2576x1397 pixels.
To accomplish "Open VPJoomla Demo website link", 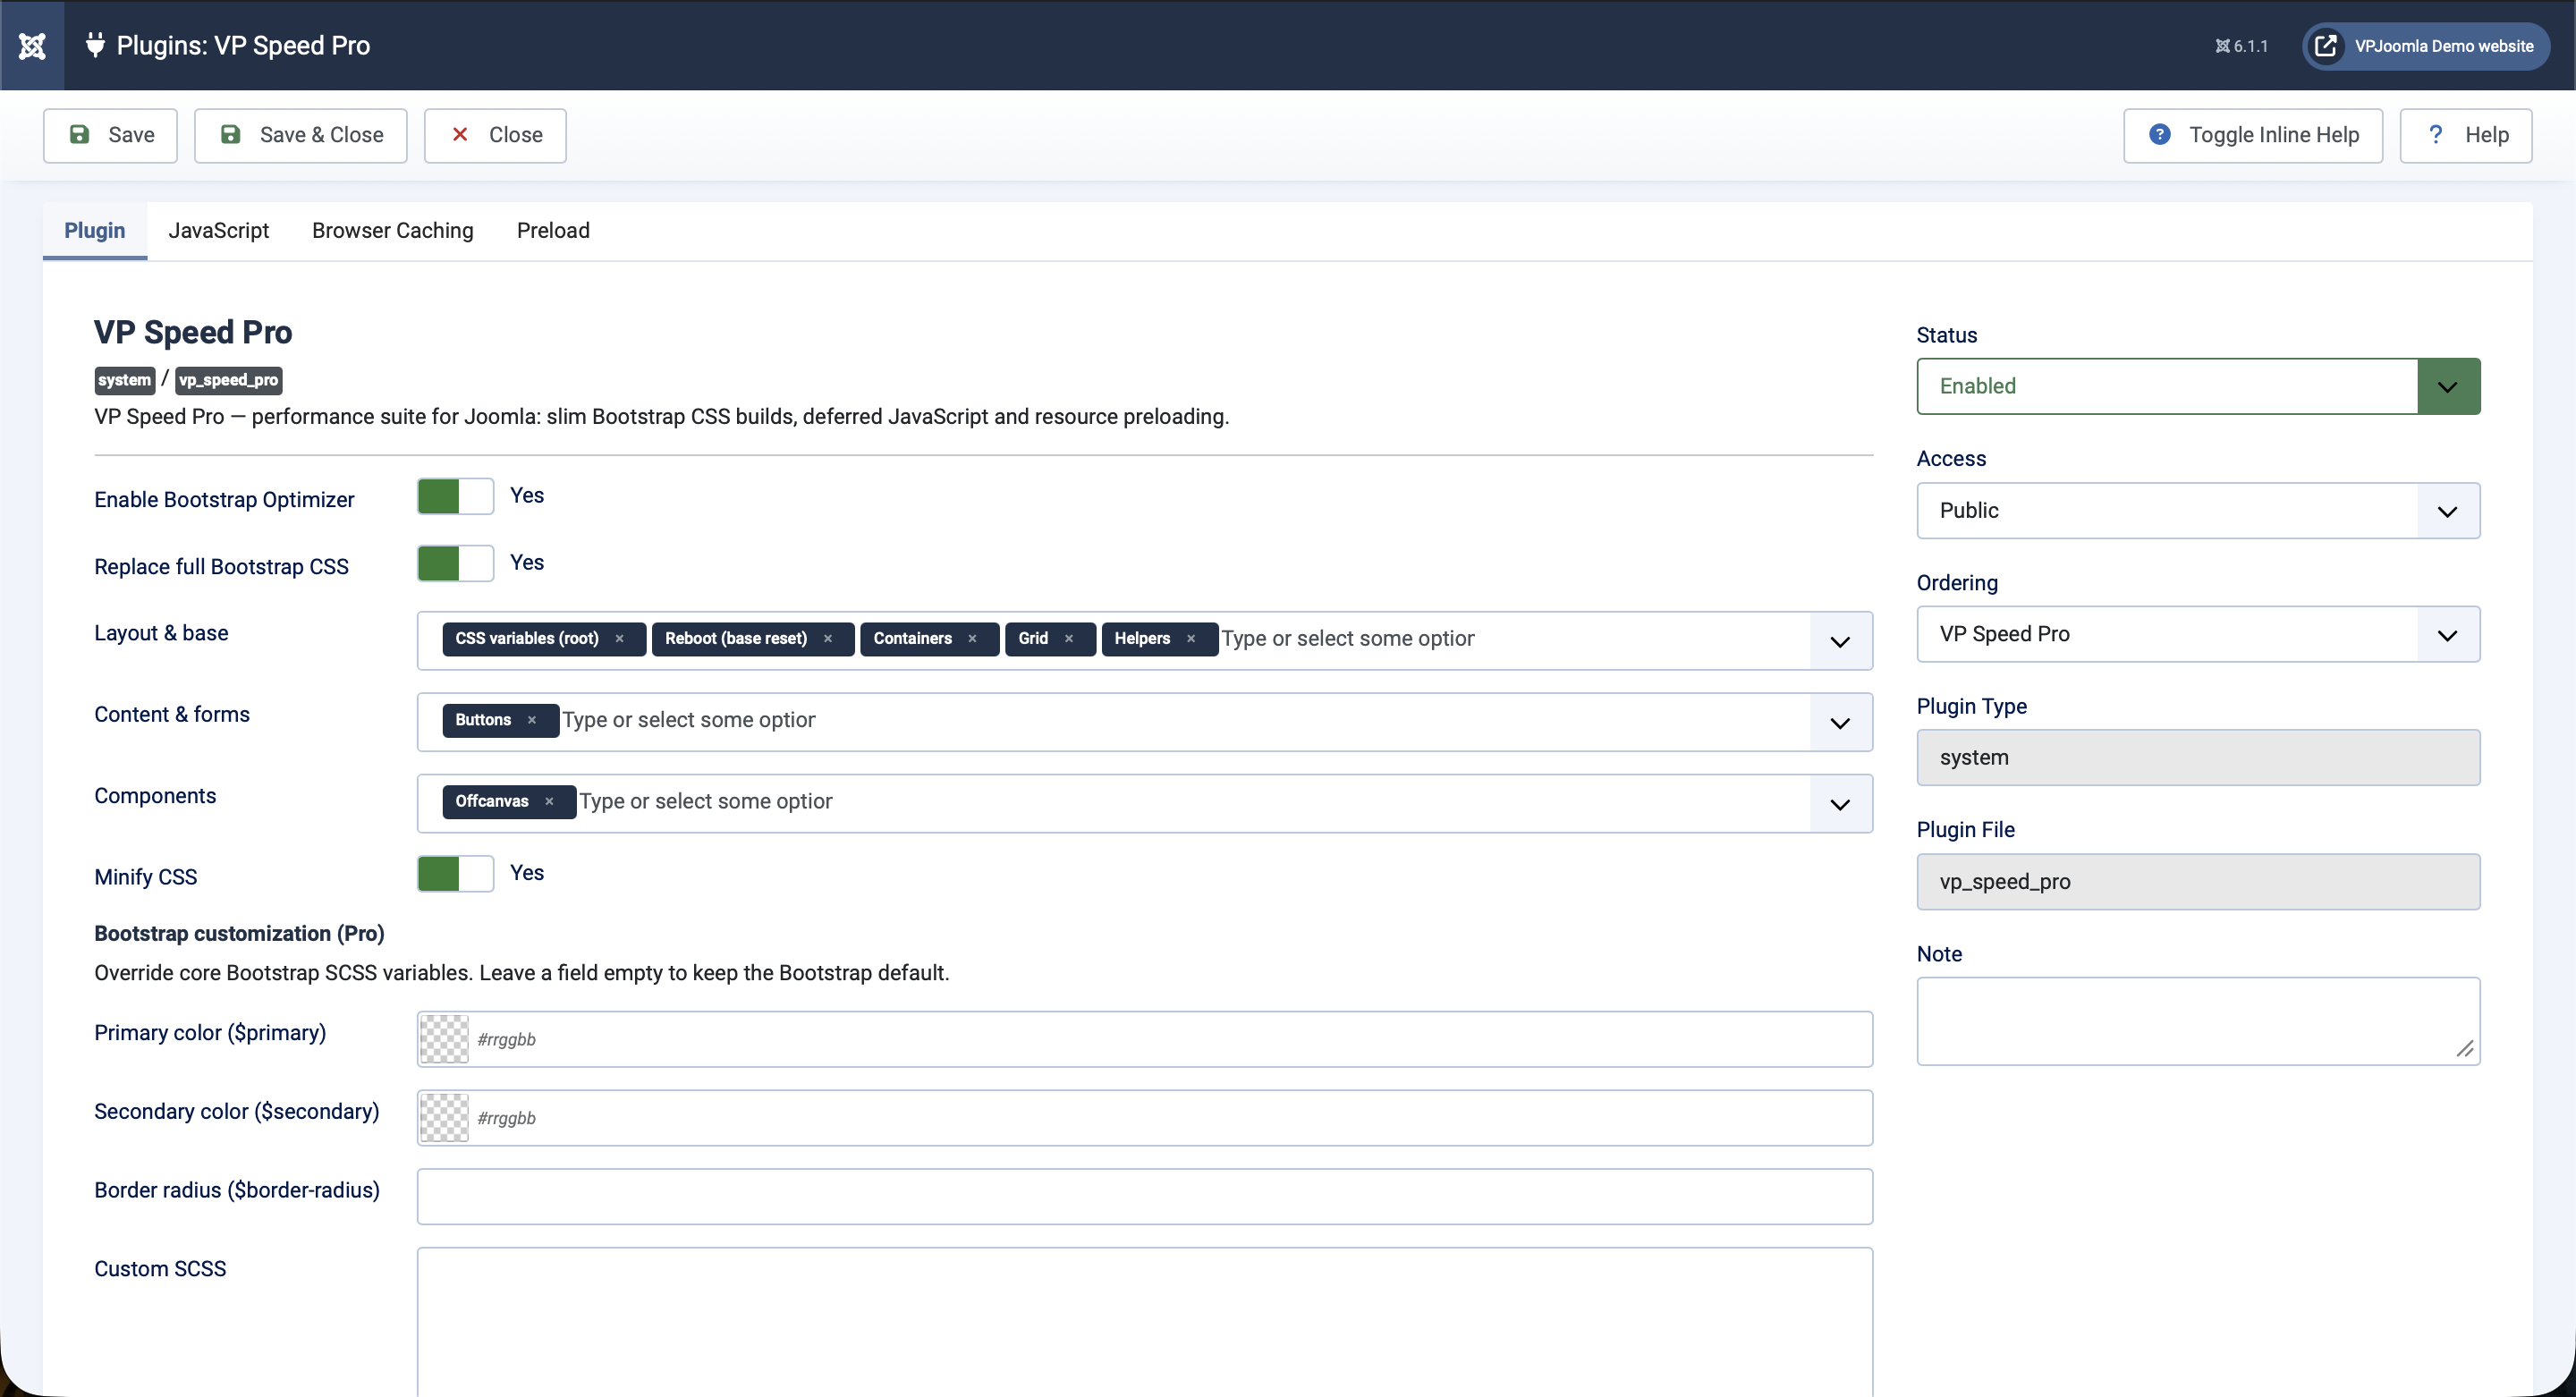I will (x=2426, y=46).
